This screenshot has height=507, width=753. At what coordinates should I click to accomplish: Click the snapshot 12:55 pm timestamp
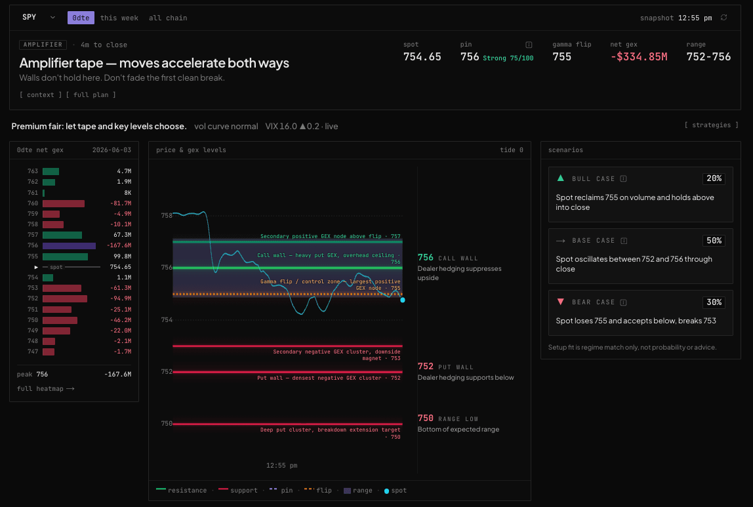coord(676,18)
